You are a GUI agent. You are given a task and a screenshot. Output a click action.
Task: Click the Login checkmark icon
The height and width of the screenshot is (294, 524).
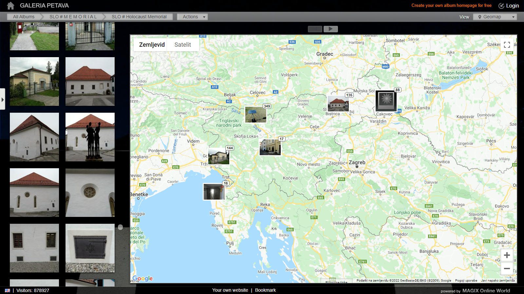[x=501, y=6]
